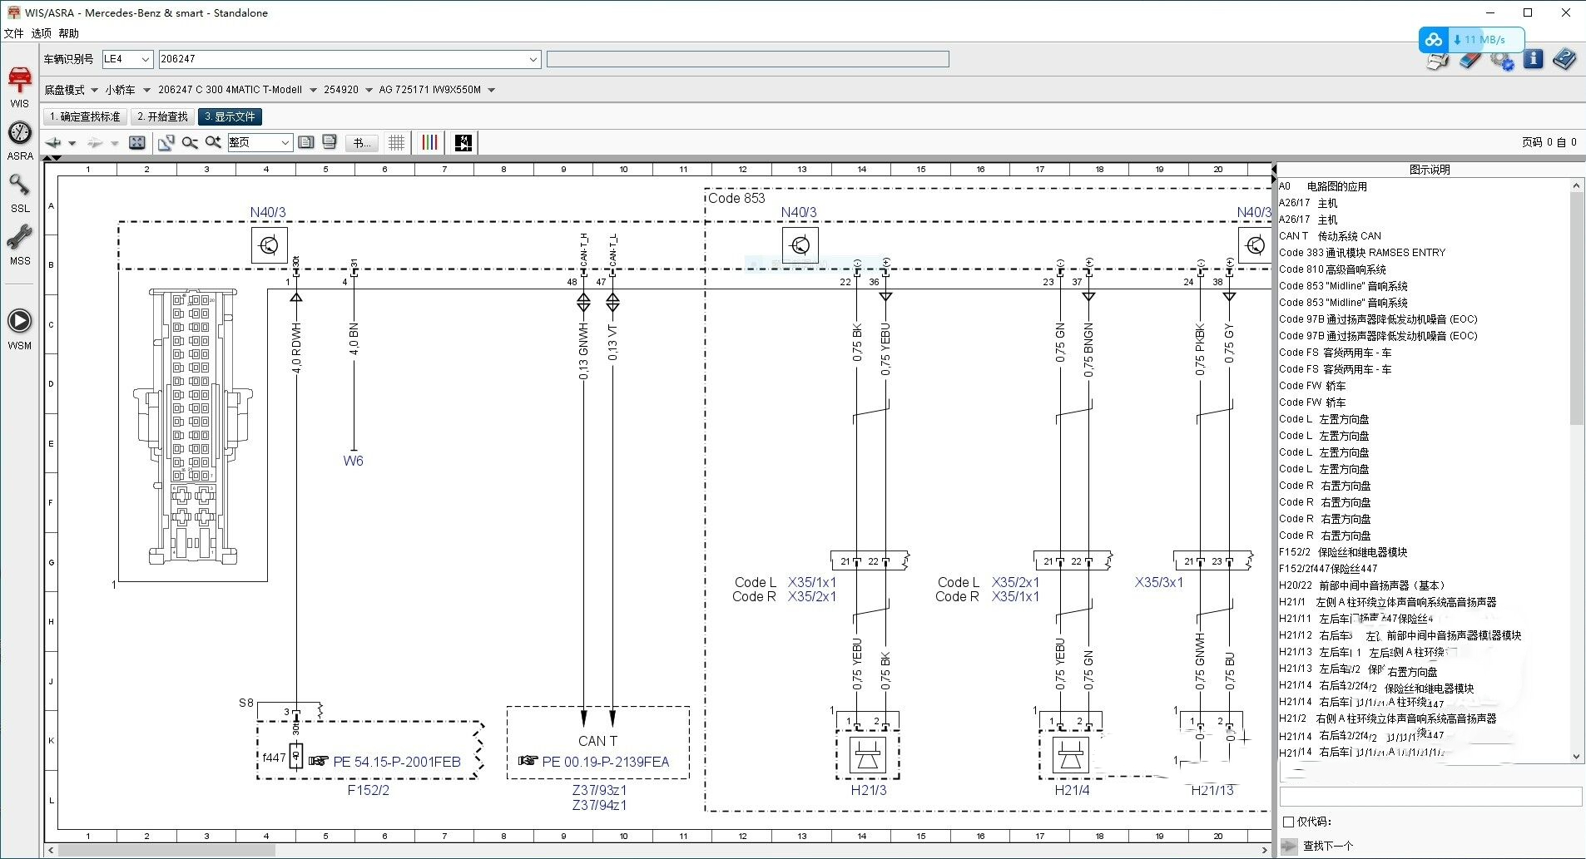Click the legend search input field
Screen dimensions: 1586x859
tap(1430, 797)
